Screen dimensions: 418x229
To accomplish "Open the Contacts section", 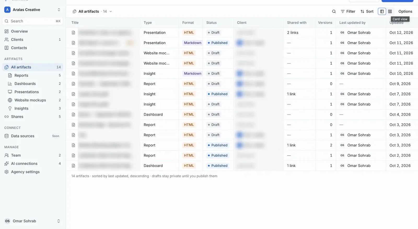I will (x=33, y=48).
